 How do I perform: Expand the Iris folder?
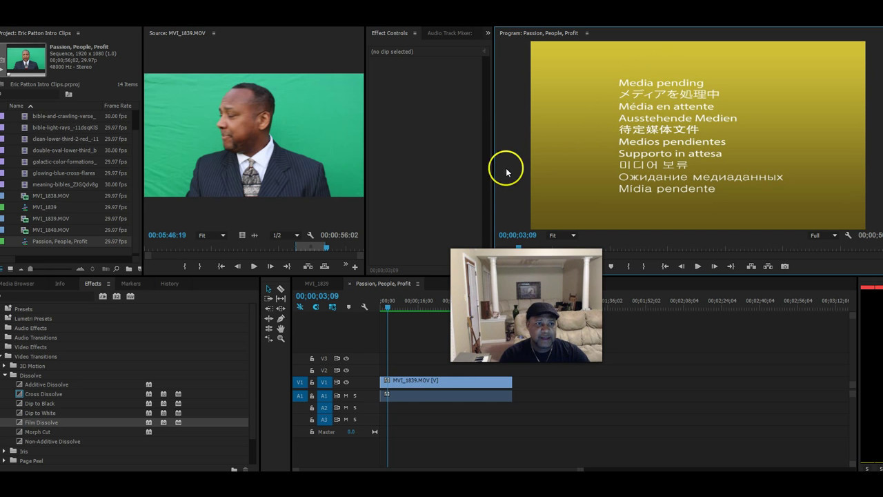pyautogui.click(x=5, y=451)
